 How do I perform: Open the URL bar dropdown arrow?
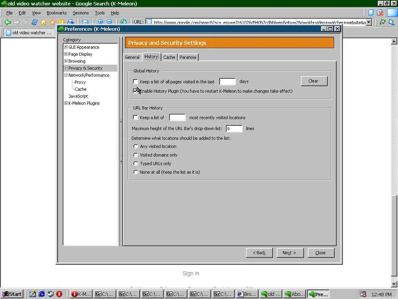(369, 22)
